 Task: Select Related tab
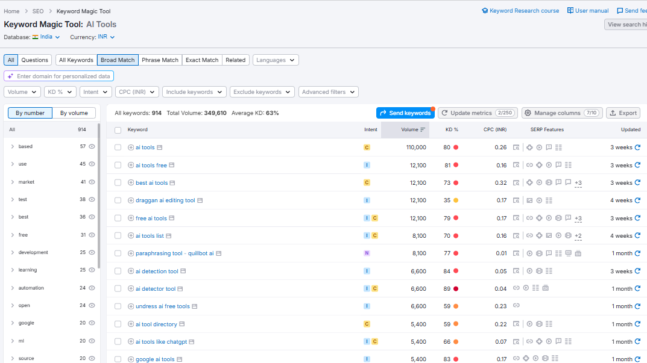[x=236, y=60]
